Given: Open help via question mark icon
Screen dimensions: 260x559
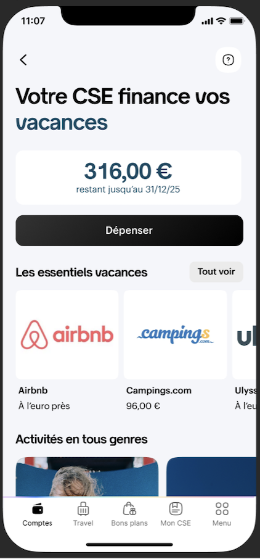Looking at the screenshot, I should point(229,60).
